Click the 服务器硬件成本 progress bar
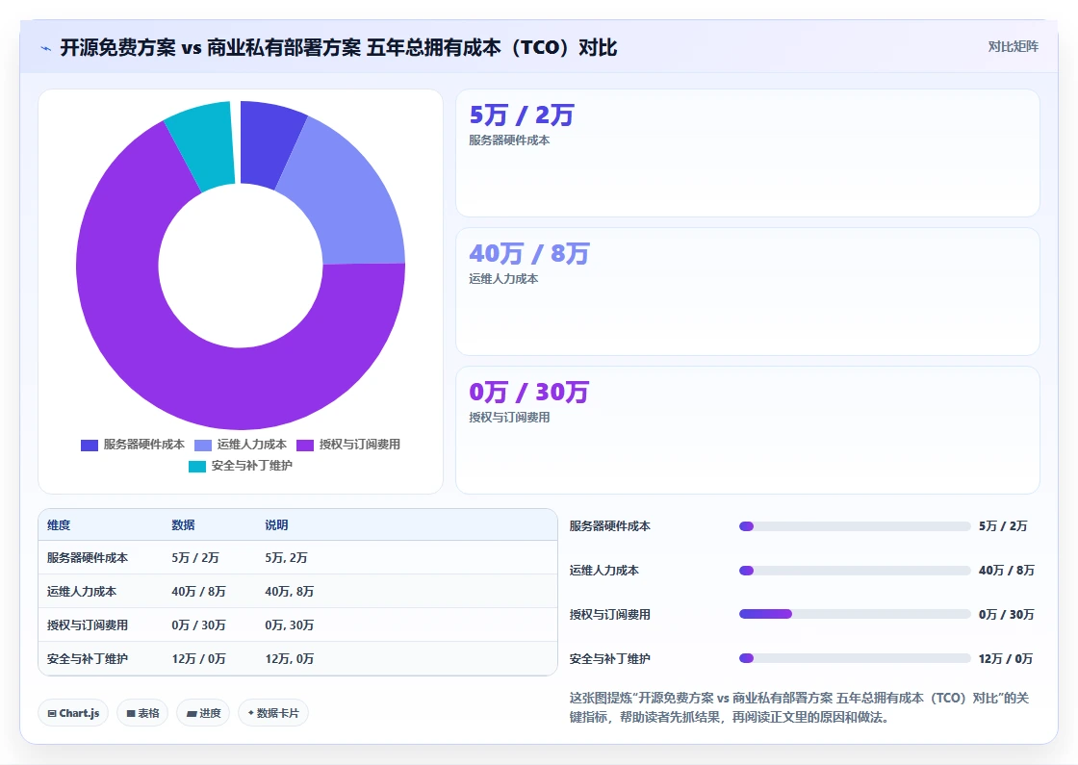Image resolution: width=1078 pixels, height=765 pixels. (855, 526)
